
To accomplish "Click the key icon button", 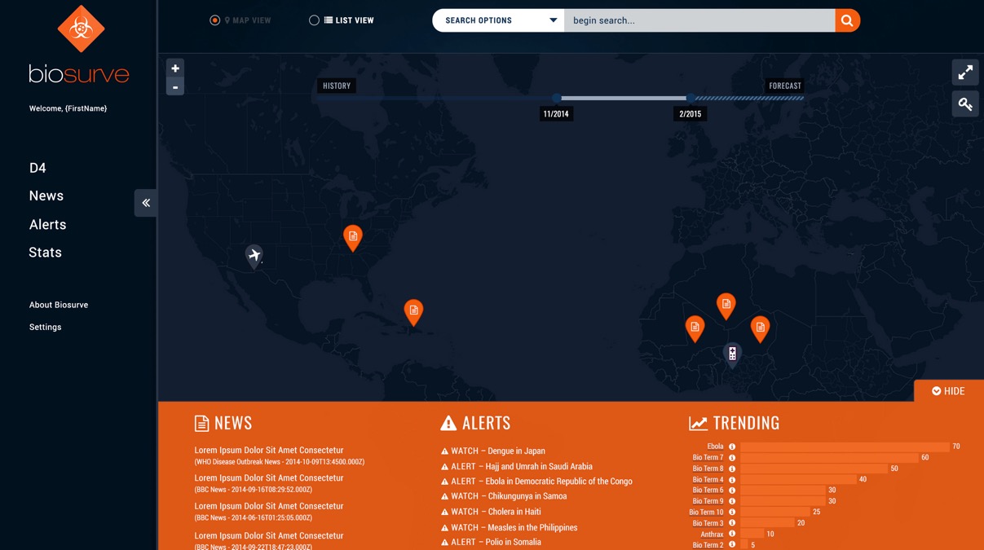I will [965, 104].
